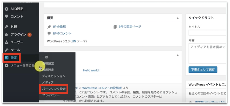Choose 一般 in the settings submenu
This screenshot has height=106, width=230.
point(45,57)
